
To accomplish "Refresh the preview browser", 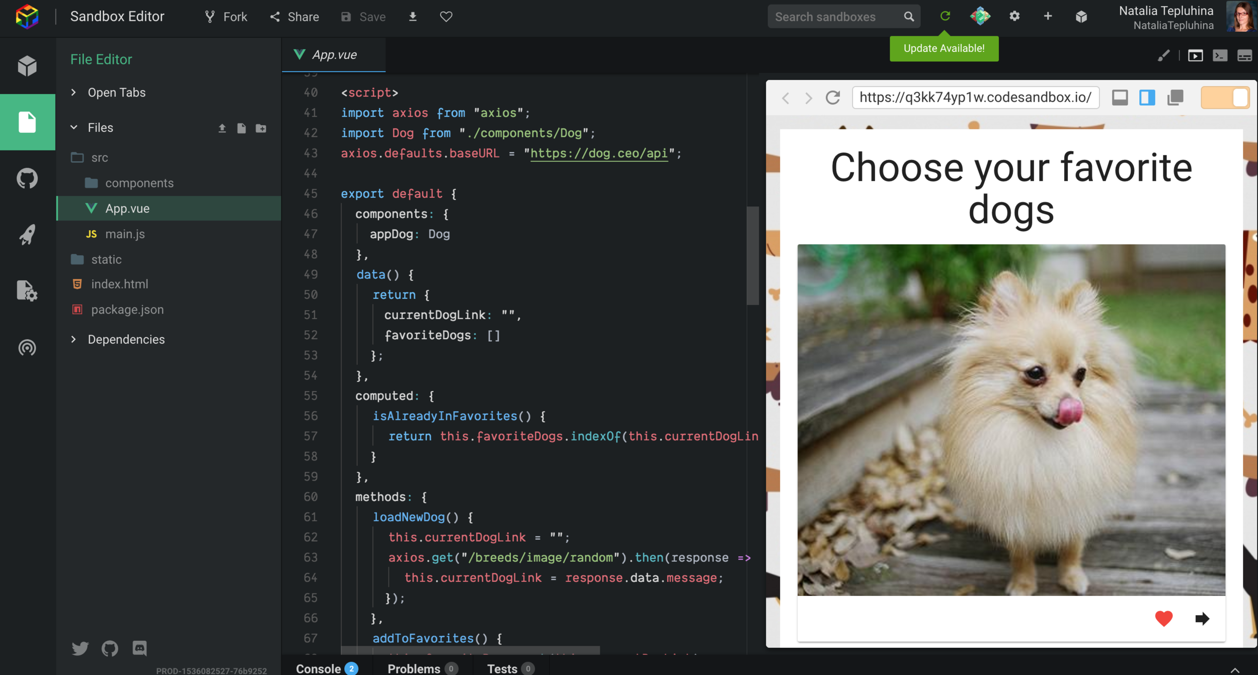I will [x=833, y=97].
